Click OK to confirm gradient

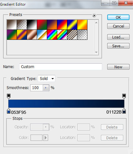click(x=118, y=17)
